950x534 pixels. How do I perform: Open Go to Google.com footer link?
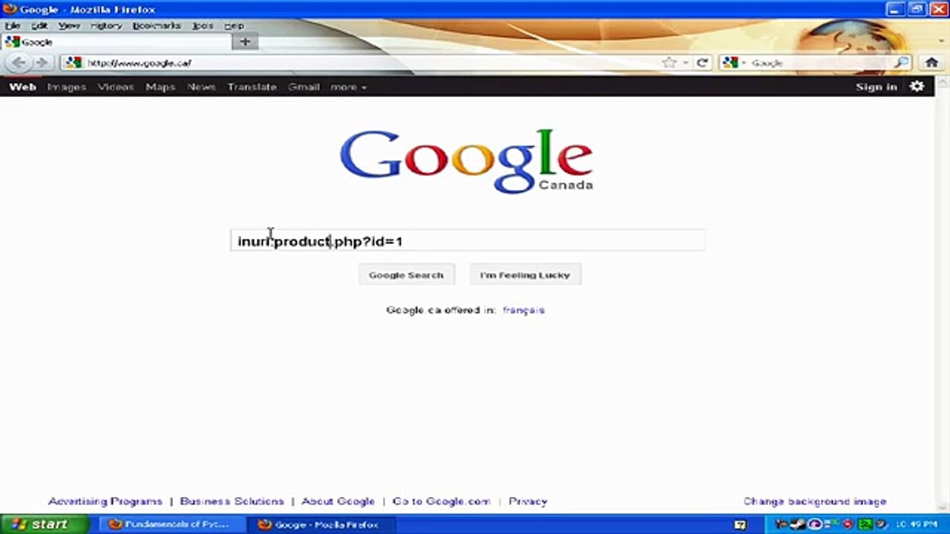441,501
